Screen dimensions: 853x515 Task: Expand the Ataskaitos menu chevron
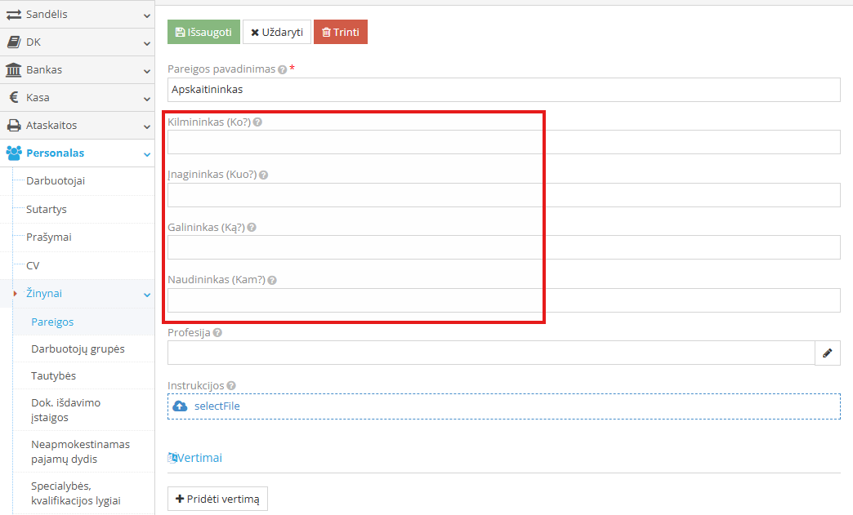(147, 127)
